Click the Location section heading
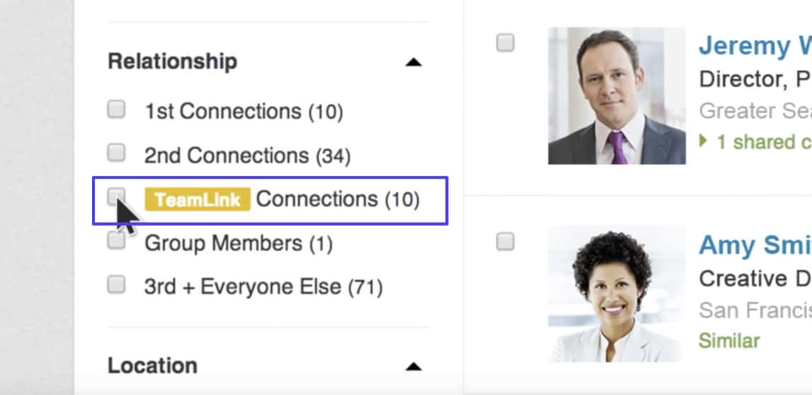Screen dimensions: 812x395 click(x=152, y=366)
